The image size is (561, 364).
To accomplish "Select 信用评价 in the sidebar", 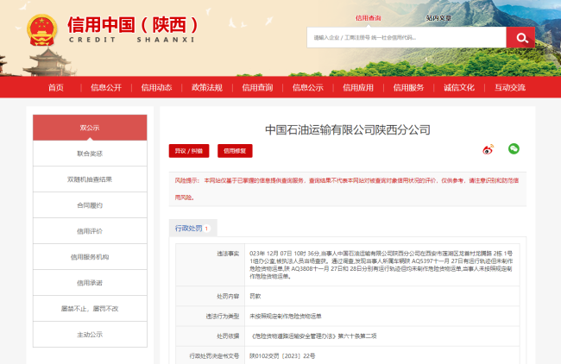I will [x=90, y=231].
